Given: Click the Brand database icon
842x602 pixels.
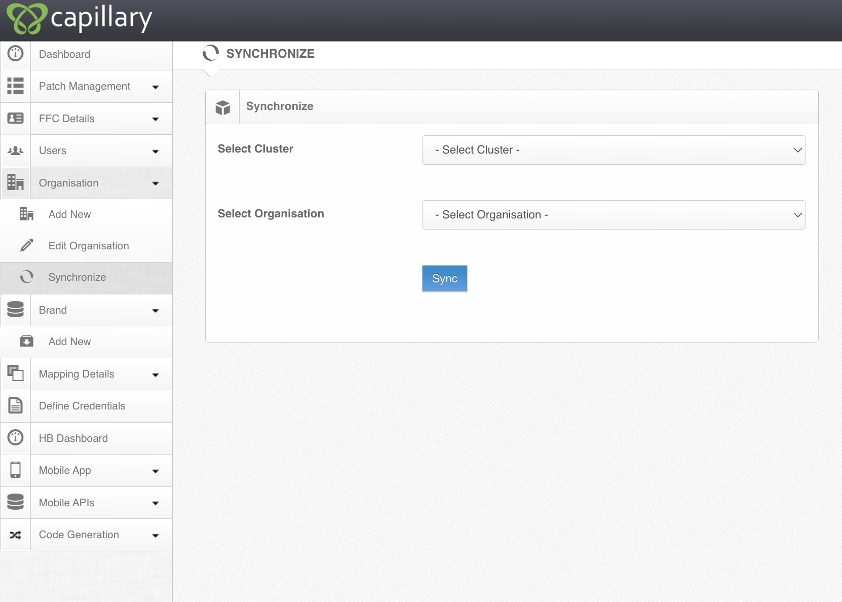Looking at the screenshot, I should (16, 309).
